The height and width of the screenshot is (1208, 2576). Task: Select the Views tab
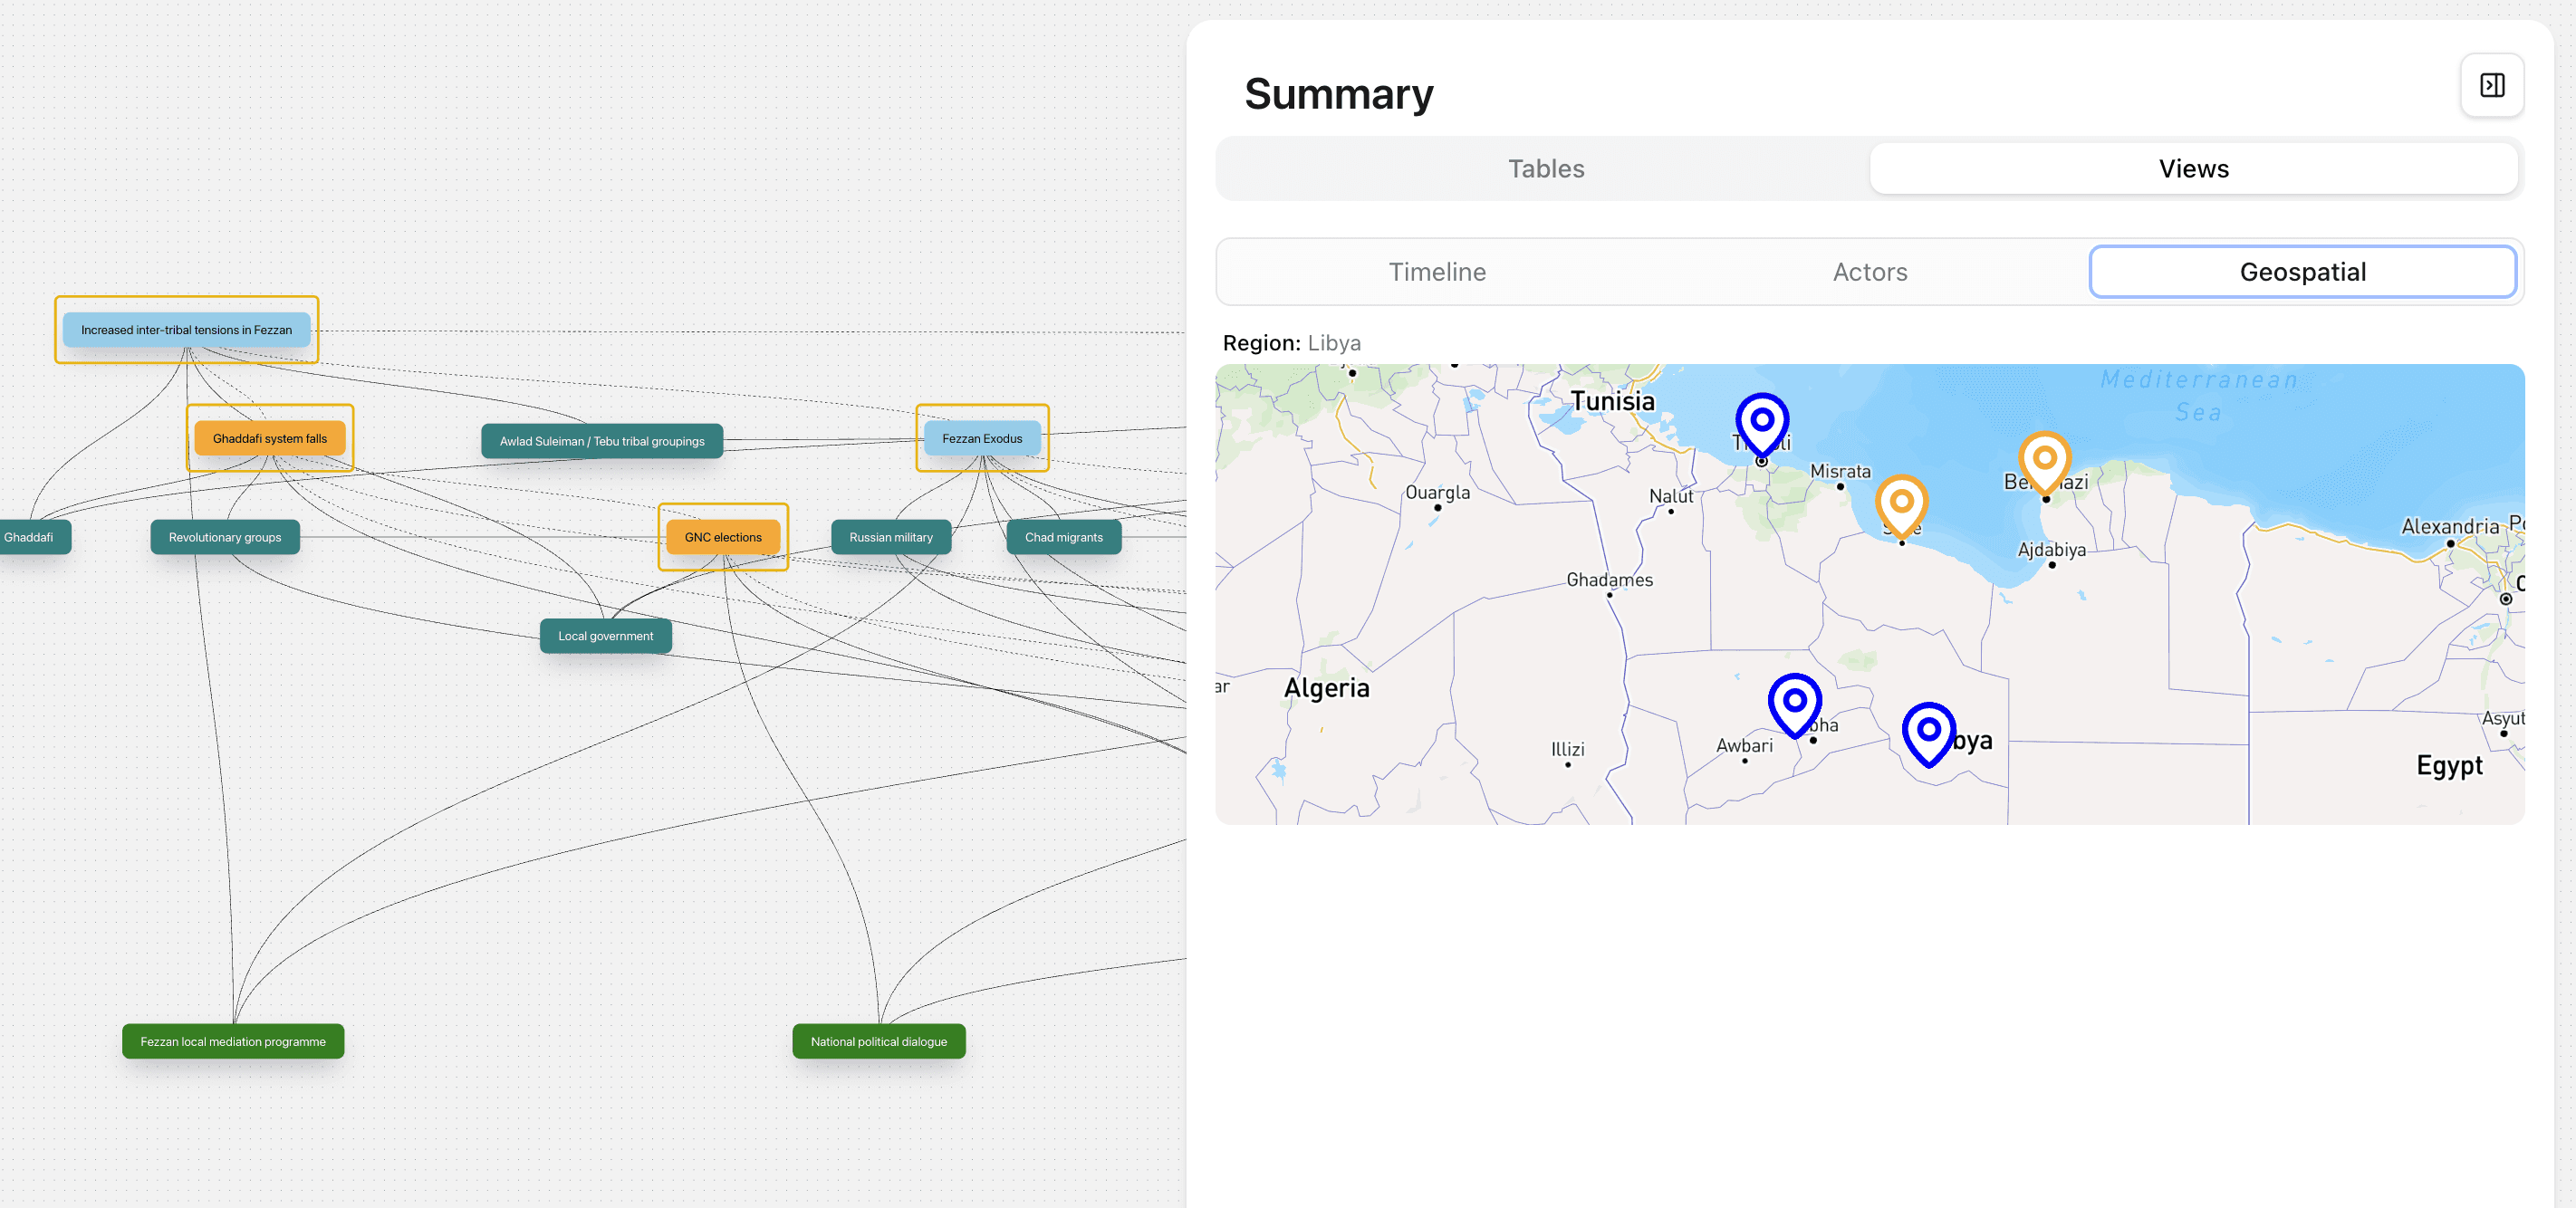[x=2193, y=168]
